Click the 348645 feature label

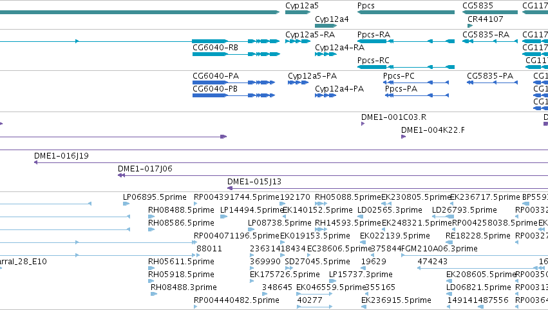coord(277,287)
